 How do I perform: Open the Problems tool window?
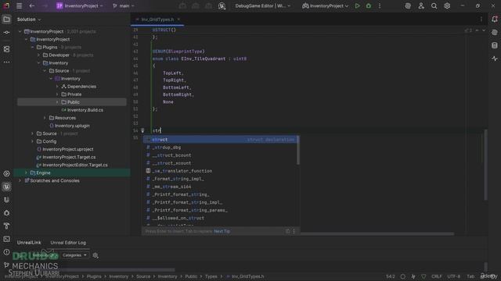pyautogui.click(x=6, y=252)
